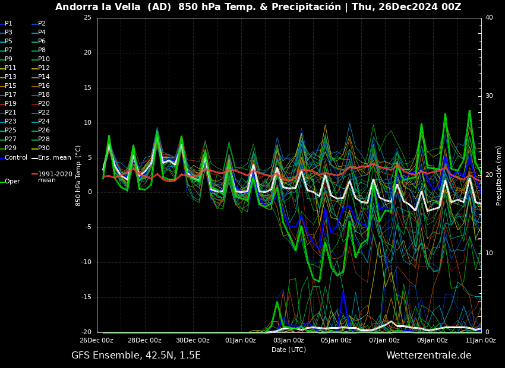Pick legend member P24
505x368 pixels.
[44, 121]
